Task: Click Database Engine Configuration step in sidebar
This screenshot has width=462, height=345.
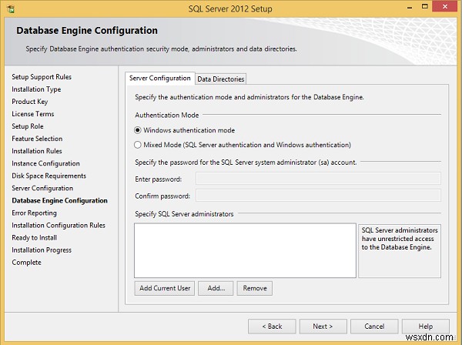Action: [59, 201]
